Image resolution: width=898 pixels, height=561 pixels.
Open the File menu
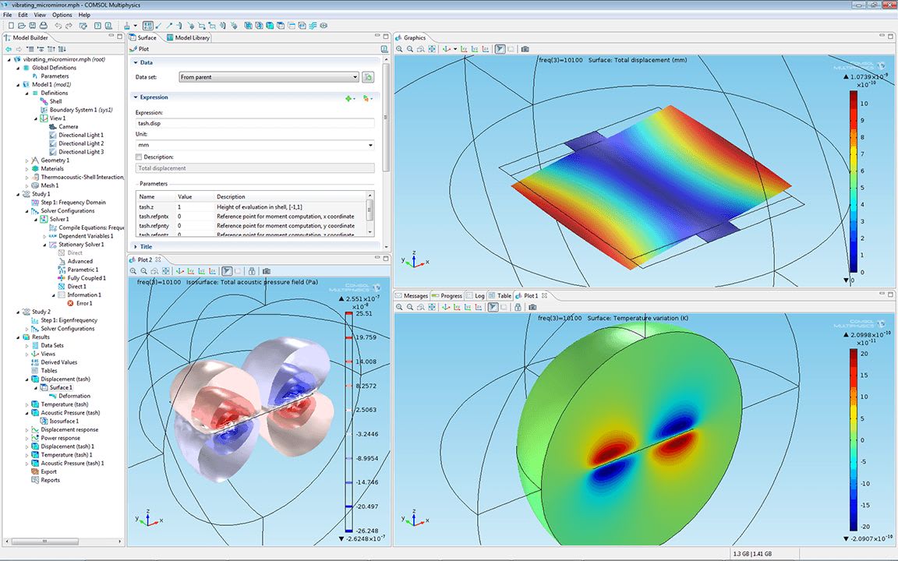(x=7, y=15)
